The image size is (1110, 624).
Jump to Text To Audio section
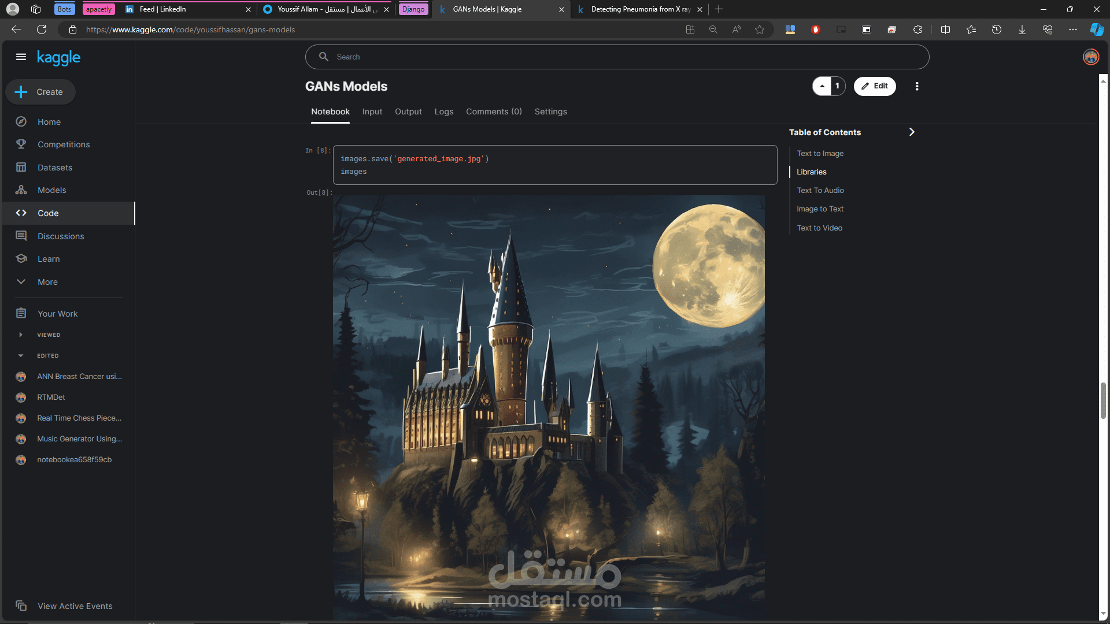pos(820,190)
